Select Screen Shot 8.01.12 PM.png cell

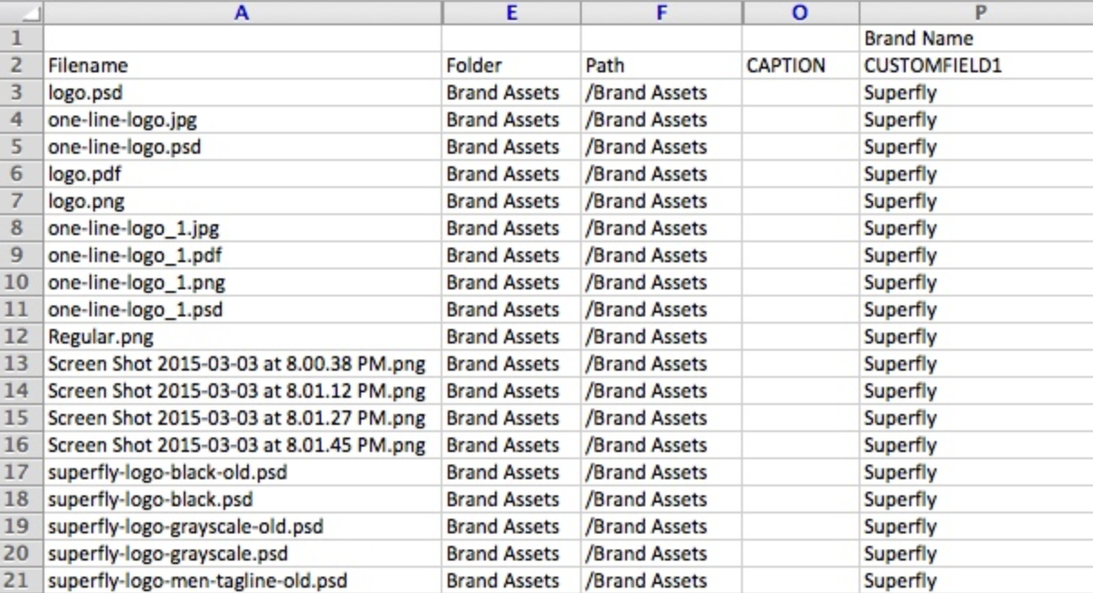pos(242,391)
